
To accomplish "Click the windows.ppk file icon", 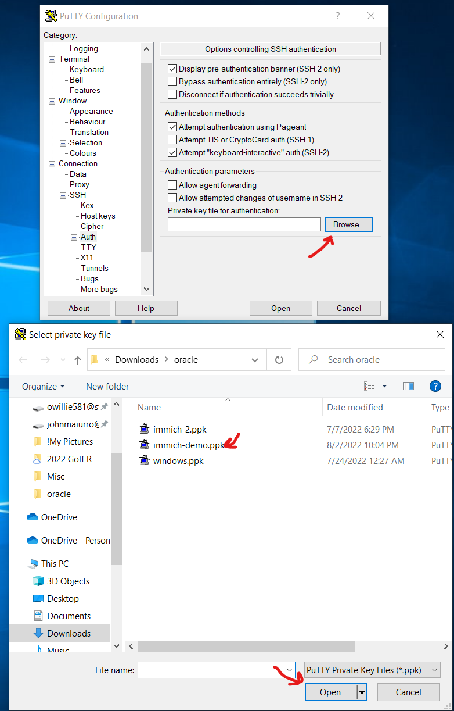I will pos(145,461).
